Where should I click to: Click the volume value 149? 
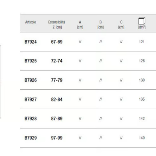[x=142, y=138]
